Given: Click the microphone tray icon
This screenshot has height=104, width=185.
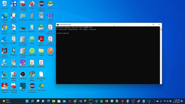Looking at the screenshot, I should point(161,101).
